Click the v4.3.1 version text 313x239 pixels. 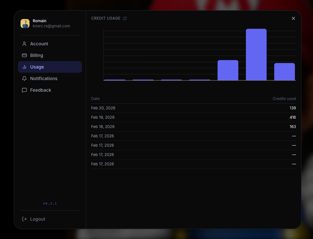(50, 203)
